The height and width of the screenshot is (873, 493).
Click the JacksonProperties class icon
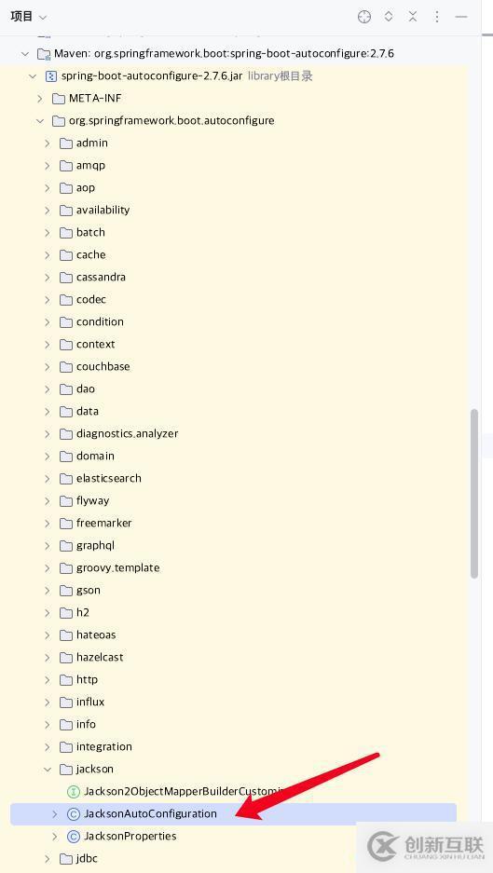(x=73, y=837)
